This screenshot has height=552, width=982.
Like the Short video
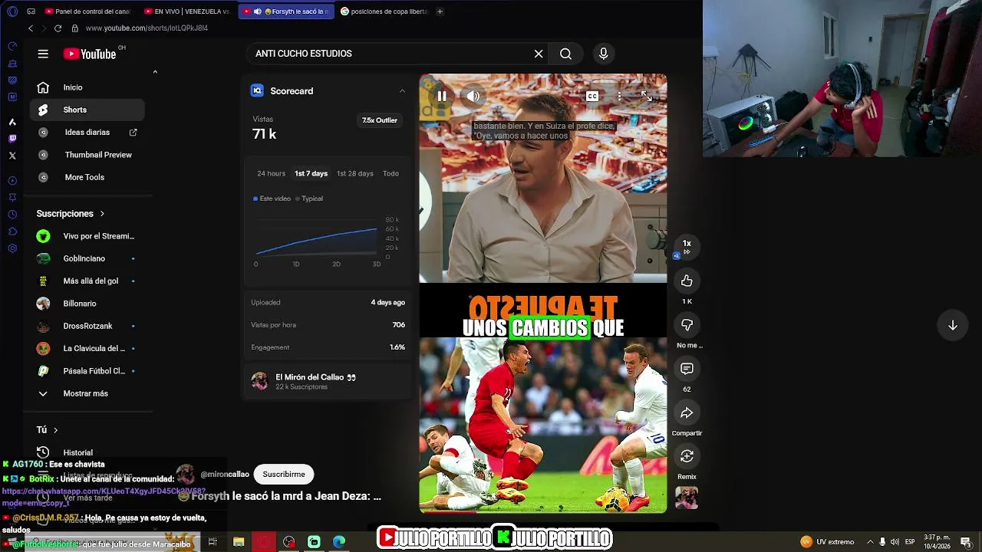tap(687, 281)
